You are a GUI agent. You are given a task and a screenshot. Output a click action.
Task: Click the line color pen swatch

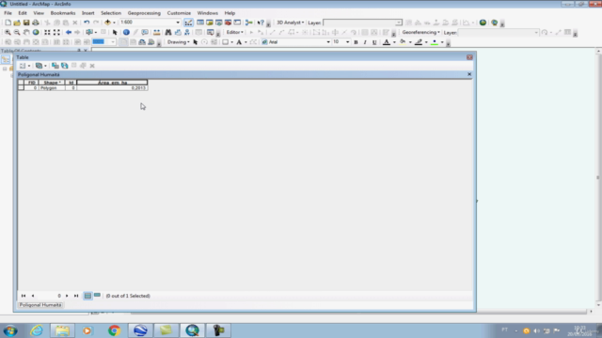coord(419,42)
